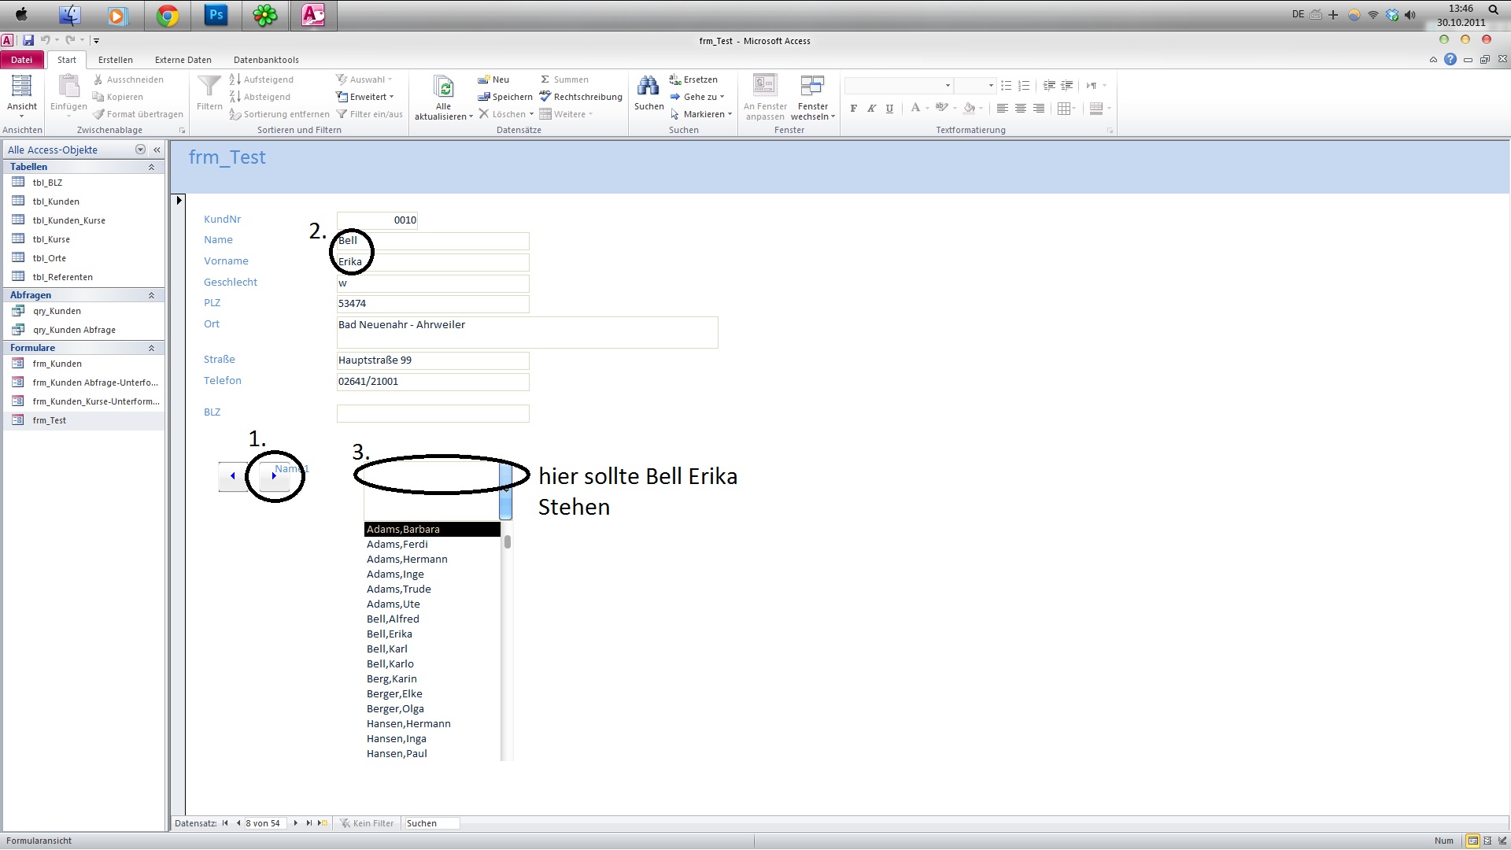
Task: Open Photoshop from the dock
Action: coord(216,15)
